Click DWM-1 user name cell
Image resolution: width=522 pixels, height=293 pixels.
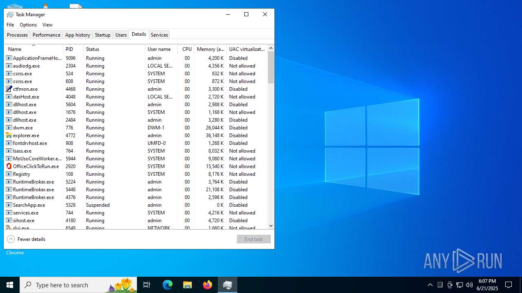point(157,127)
